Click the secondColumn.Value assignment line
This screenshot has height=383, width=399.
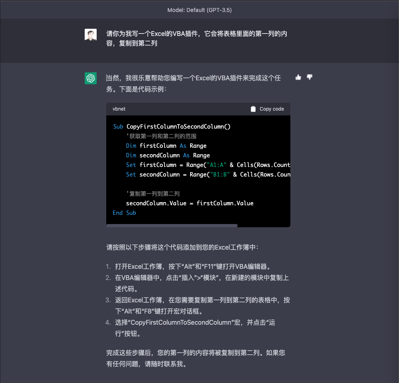coord(190,203)
